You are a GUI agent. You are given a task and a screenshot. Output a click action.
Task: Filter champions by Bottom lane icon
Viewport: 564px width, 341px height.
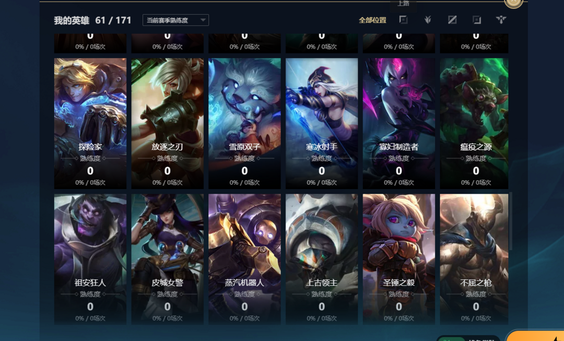click(477, 20)
